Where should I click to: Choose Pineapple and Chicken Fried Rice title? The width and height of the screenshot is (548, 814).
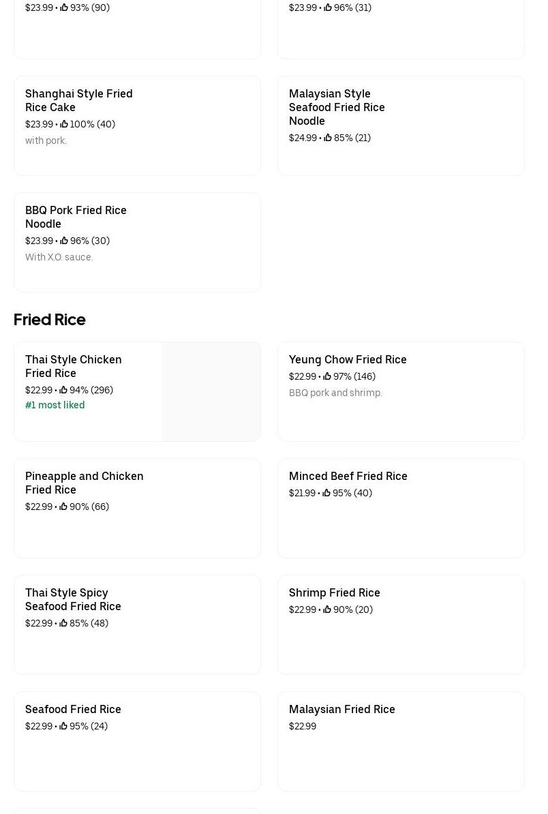point(85,483)
